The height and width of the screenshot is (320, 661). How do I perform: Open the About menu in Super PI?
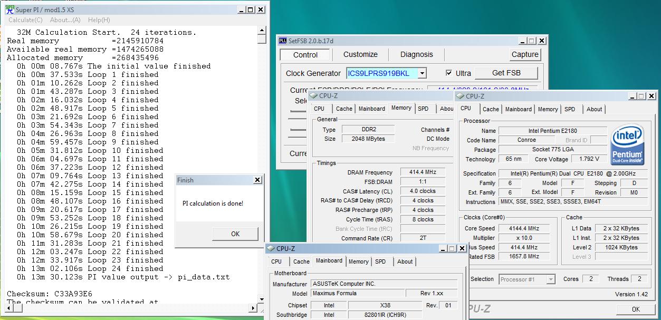click(x=65, y=20)
